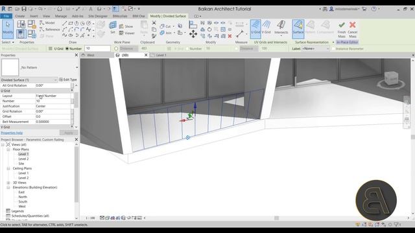Click the blue grip on divided surface
The width and height of the screenshot is (415, 233).
pos(187,138)
